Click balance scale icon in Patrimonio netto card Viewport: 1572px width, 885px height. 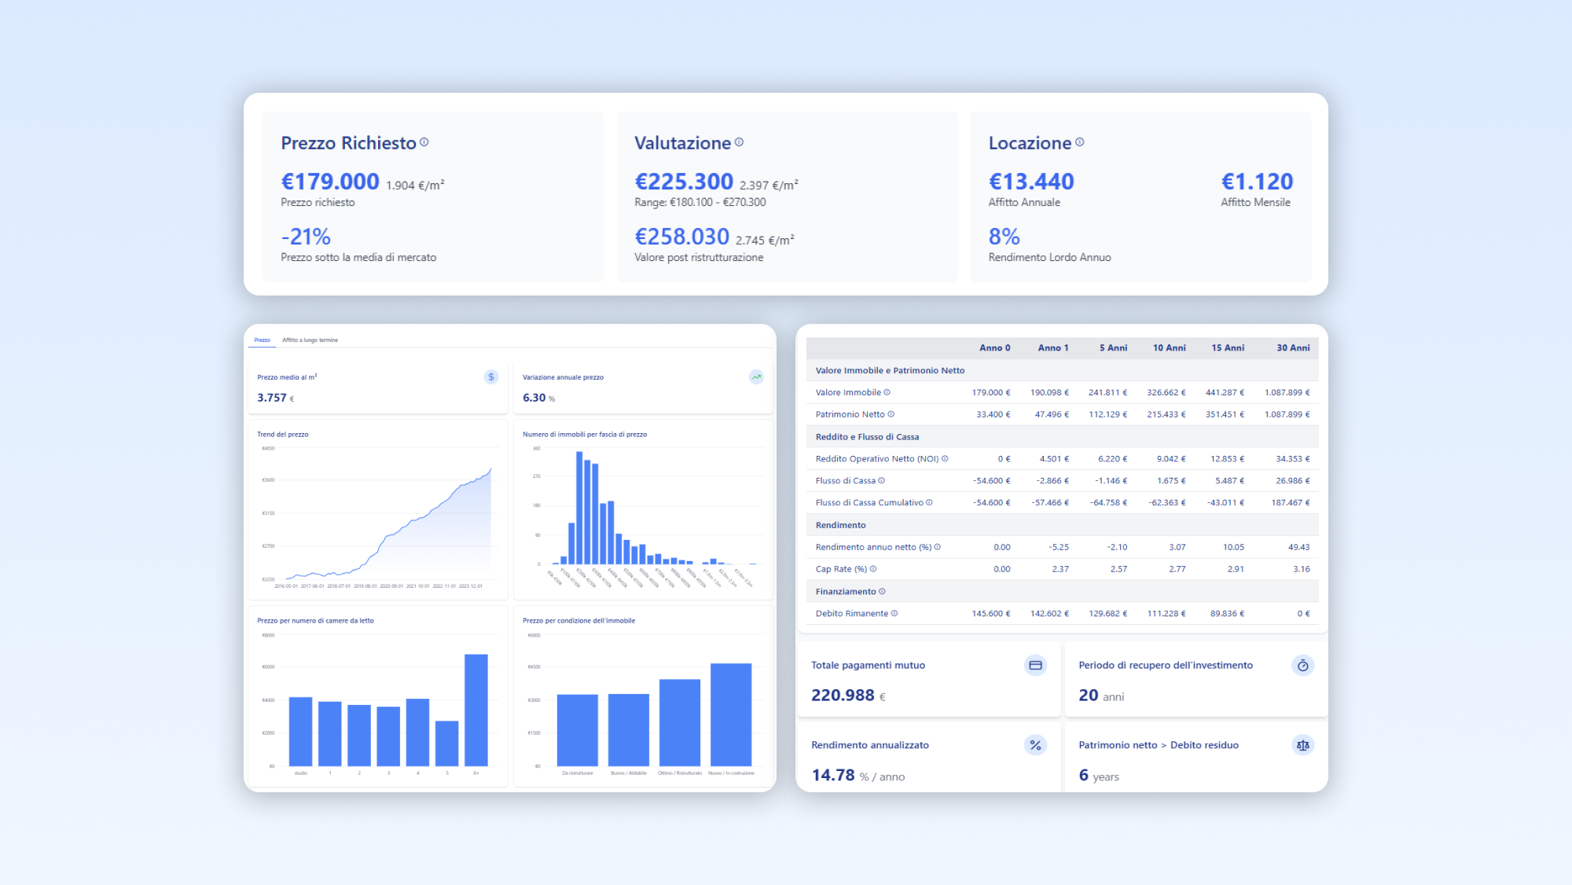[1302, 745]
